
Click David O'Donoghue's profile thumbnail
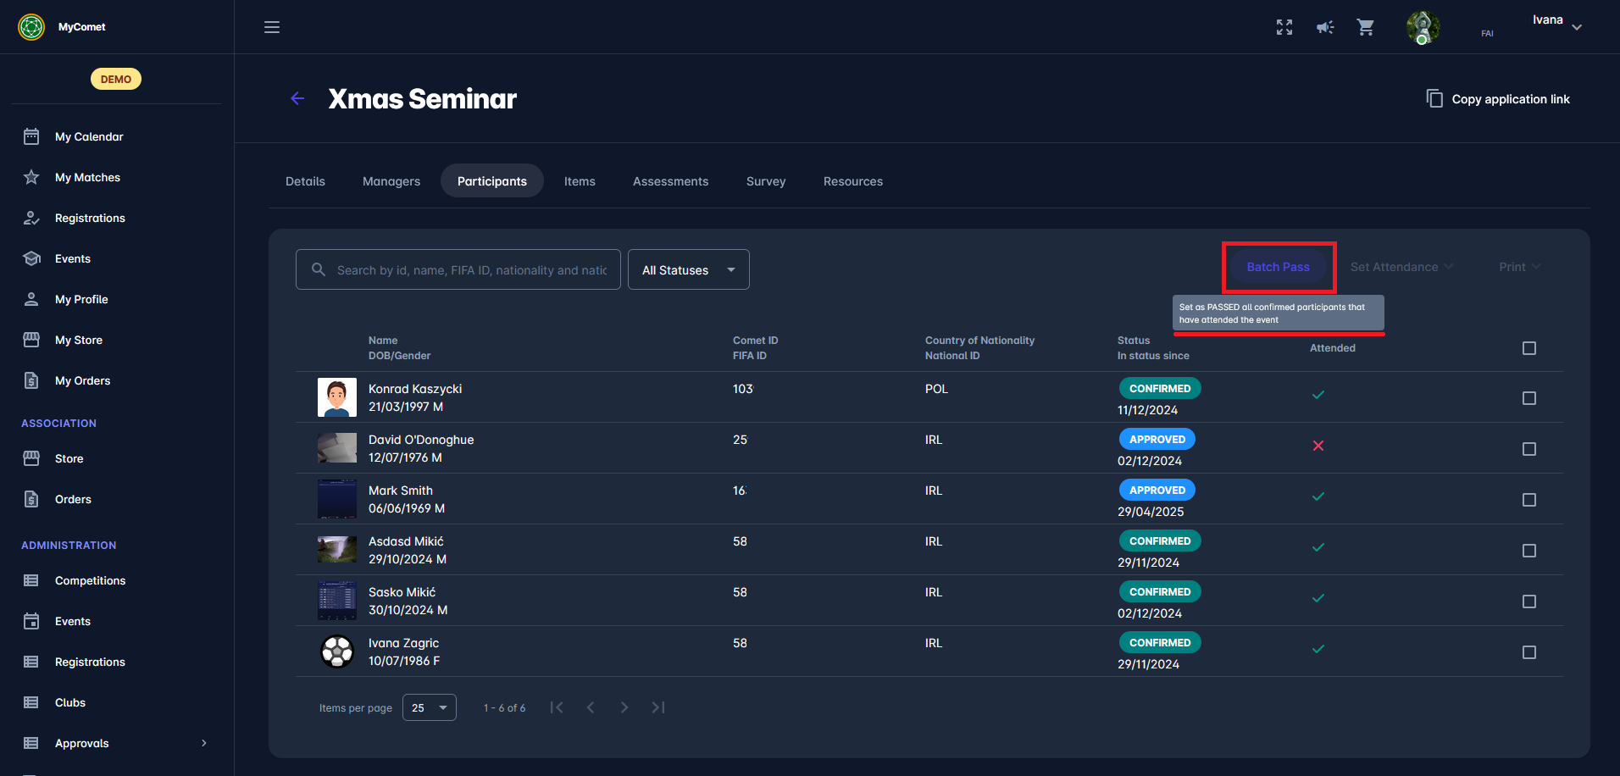pos(337,448)
